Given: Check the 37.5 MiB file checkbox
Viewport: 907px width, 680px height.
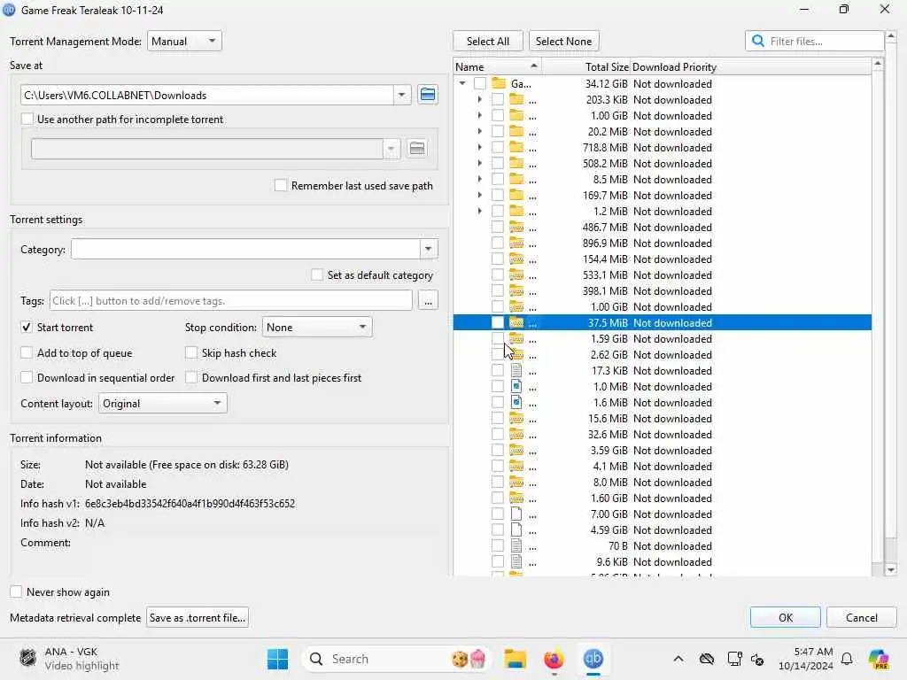Looking at the screenshot, I should click(x=498, y=322).
